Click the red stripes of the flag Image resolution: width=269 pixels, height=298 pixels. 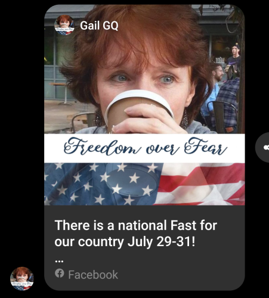click(x=203, y=184)
